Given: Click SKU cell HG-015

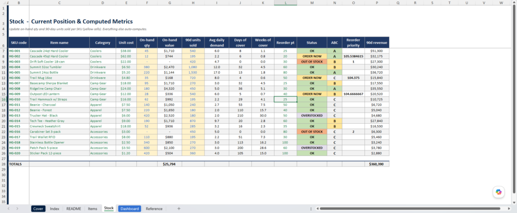Looking at the screenshot, I should [x=19, y=126].
